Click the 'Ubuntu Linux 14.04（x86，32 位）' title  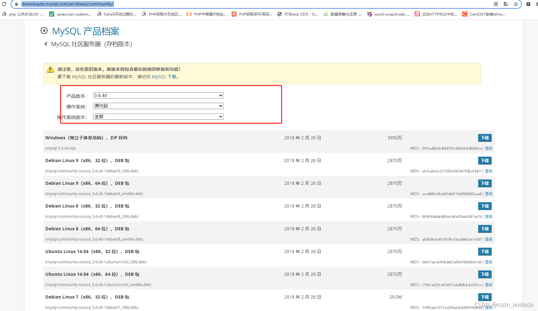(92, 251)
